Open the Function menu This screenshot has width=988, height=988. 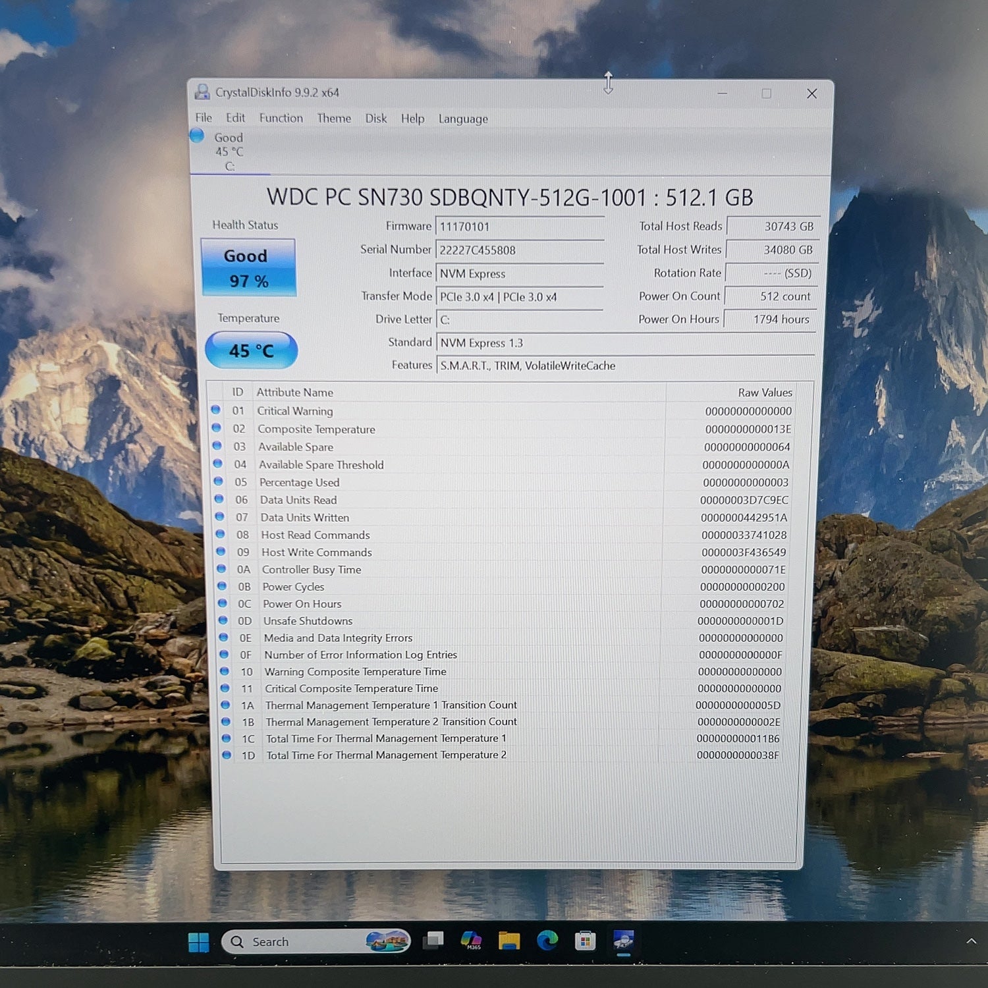point(281,118)
